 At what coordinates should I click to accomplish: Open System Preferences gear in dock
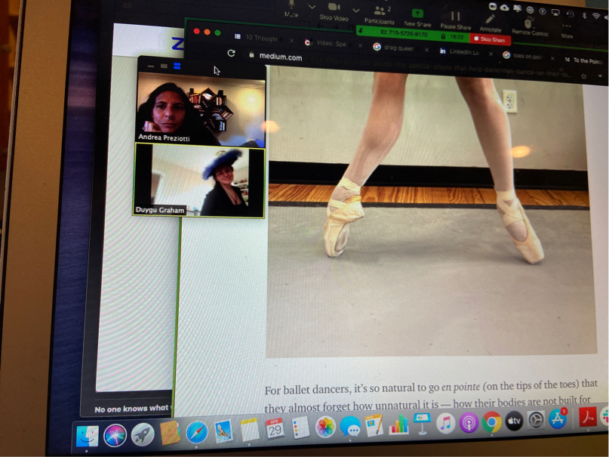coord(536,420)
